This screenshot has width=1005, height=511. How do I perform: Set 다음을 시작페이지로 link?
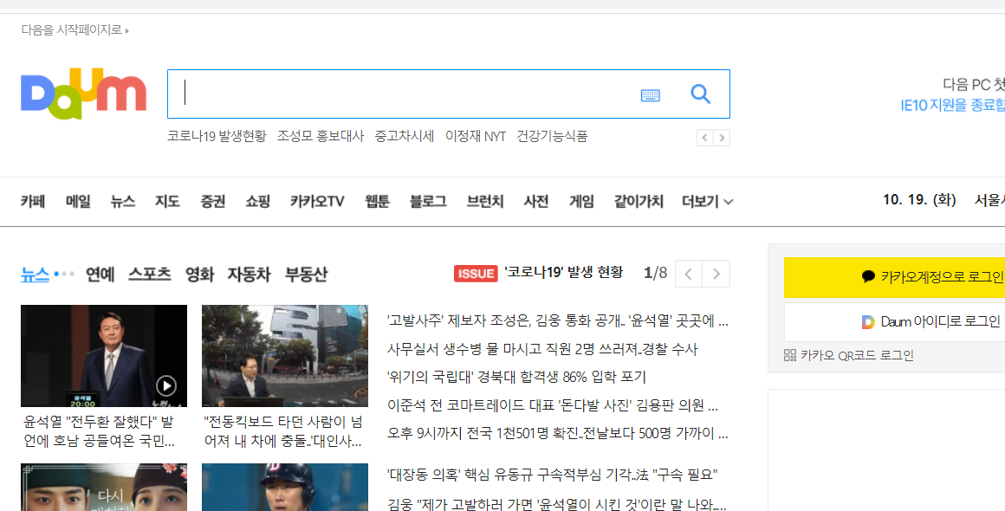75,29
